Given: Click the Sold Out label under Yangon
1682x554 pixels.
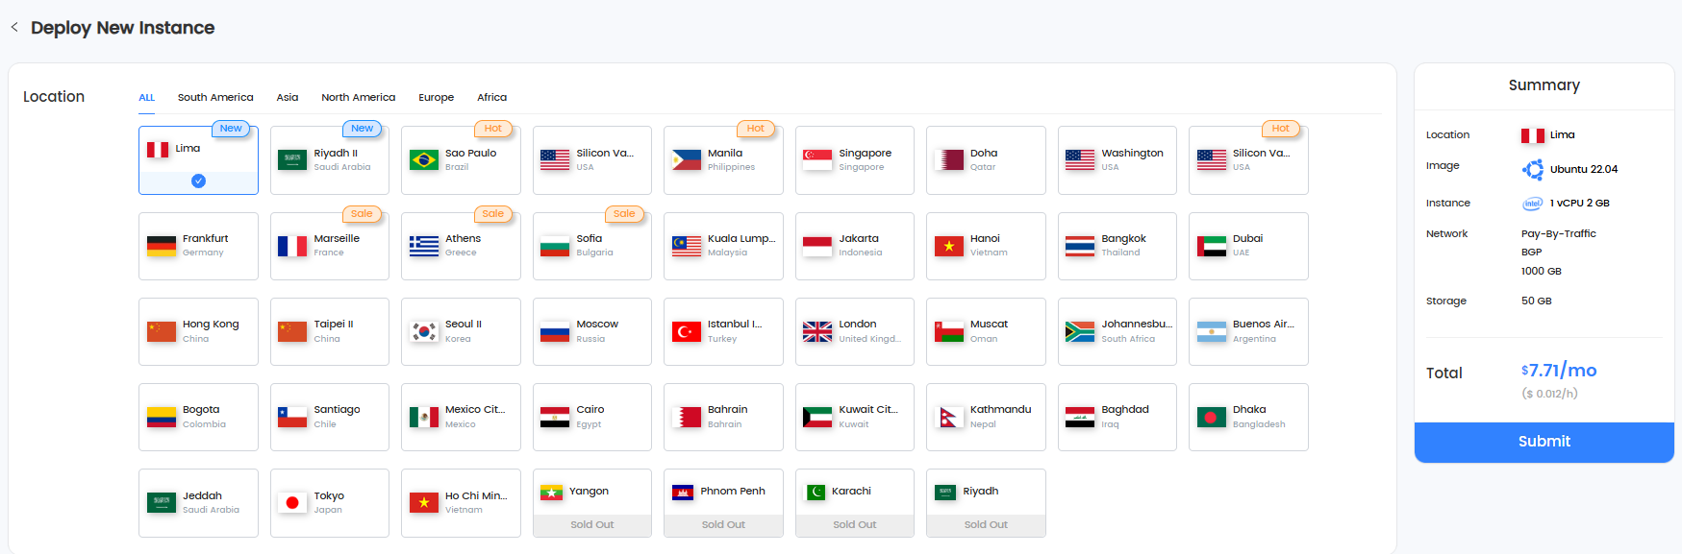Looking at the screenshot, I should [x=591, y=525].
